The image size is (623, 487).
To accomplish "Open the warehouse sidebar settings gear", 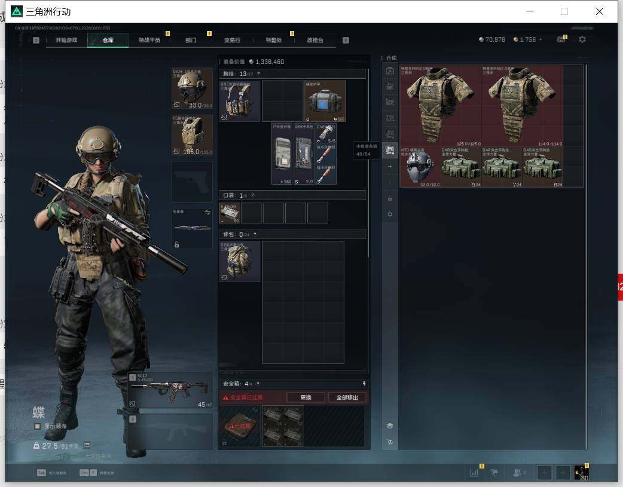I will (x=390, y=214).
